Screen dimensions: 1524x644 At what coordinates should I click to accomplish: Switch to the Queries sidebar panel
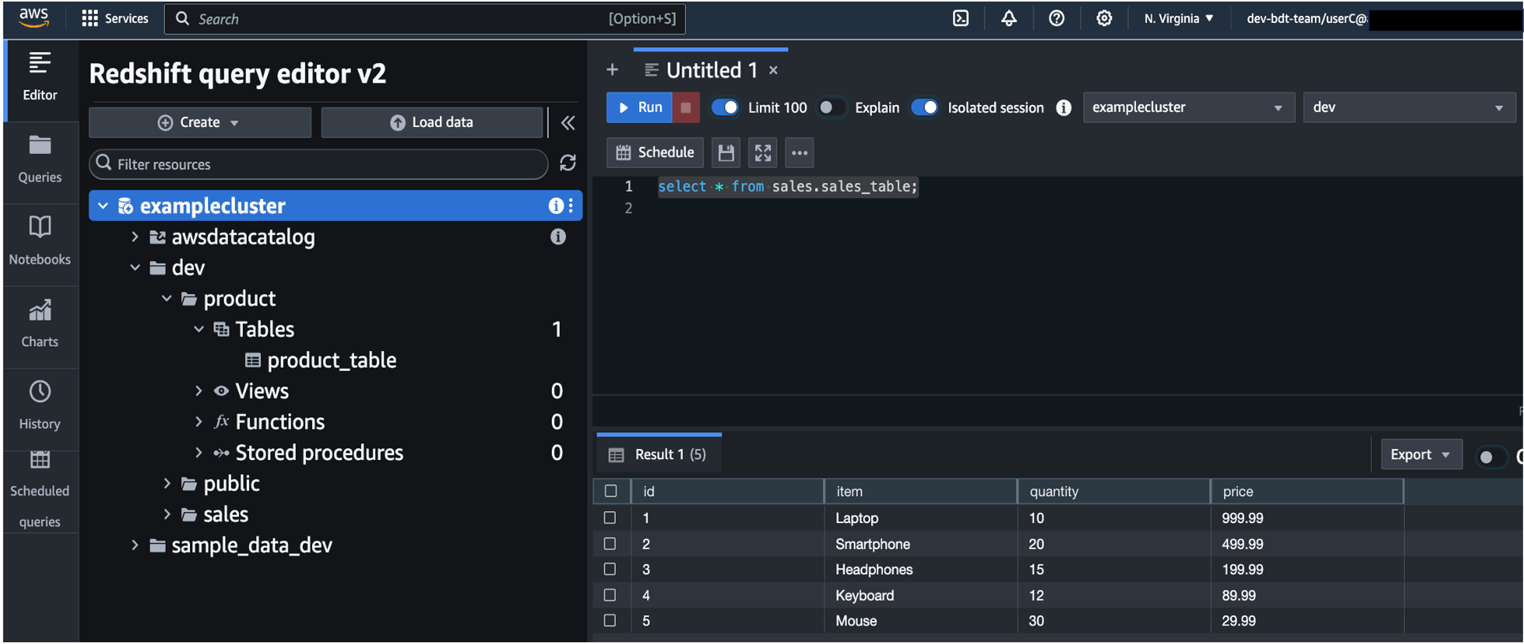(x=39, y=159)
